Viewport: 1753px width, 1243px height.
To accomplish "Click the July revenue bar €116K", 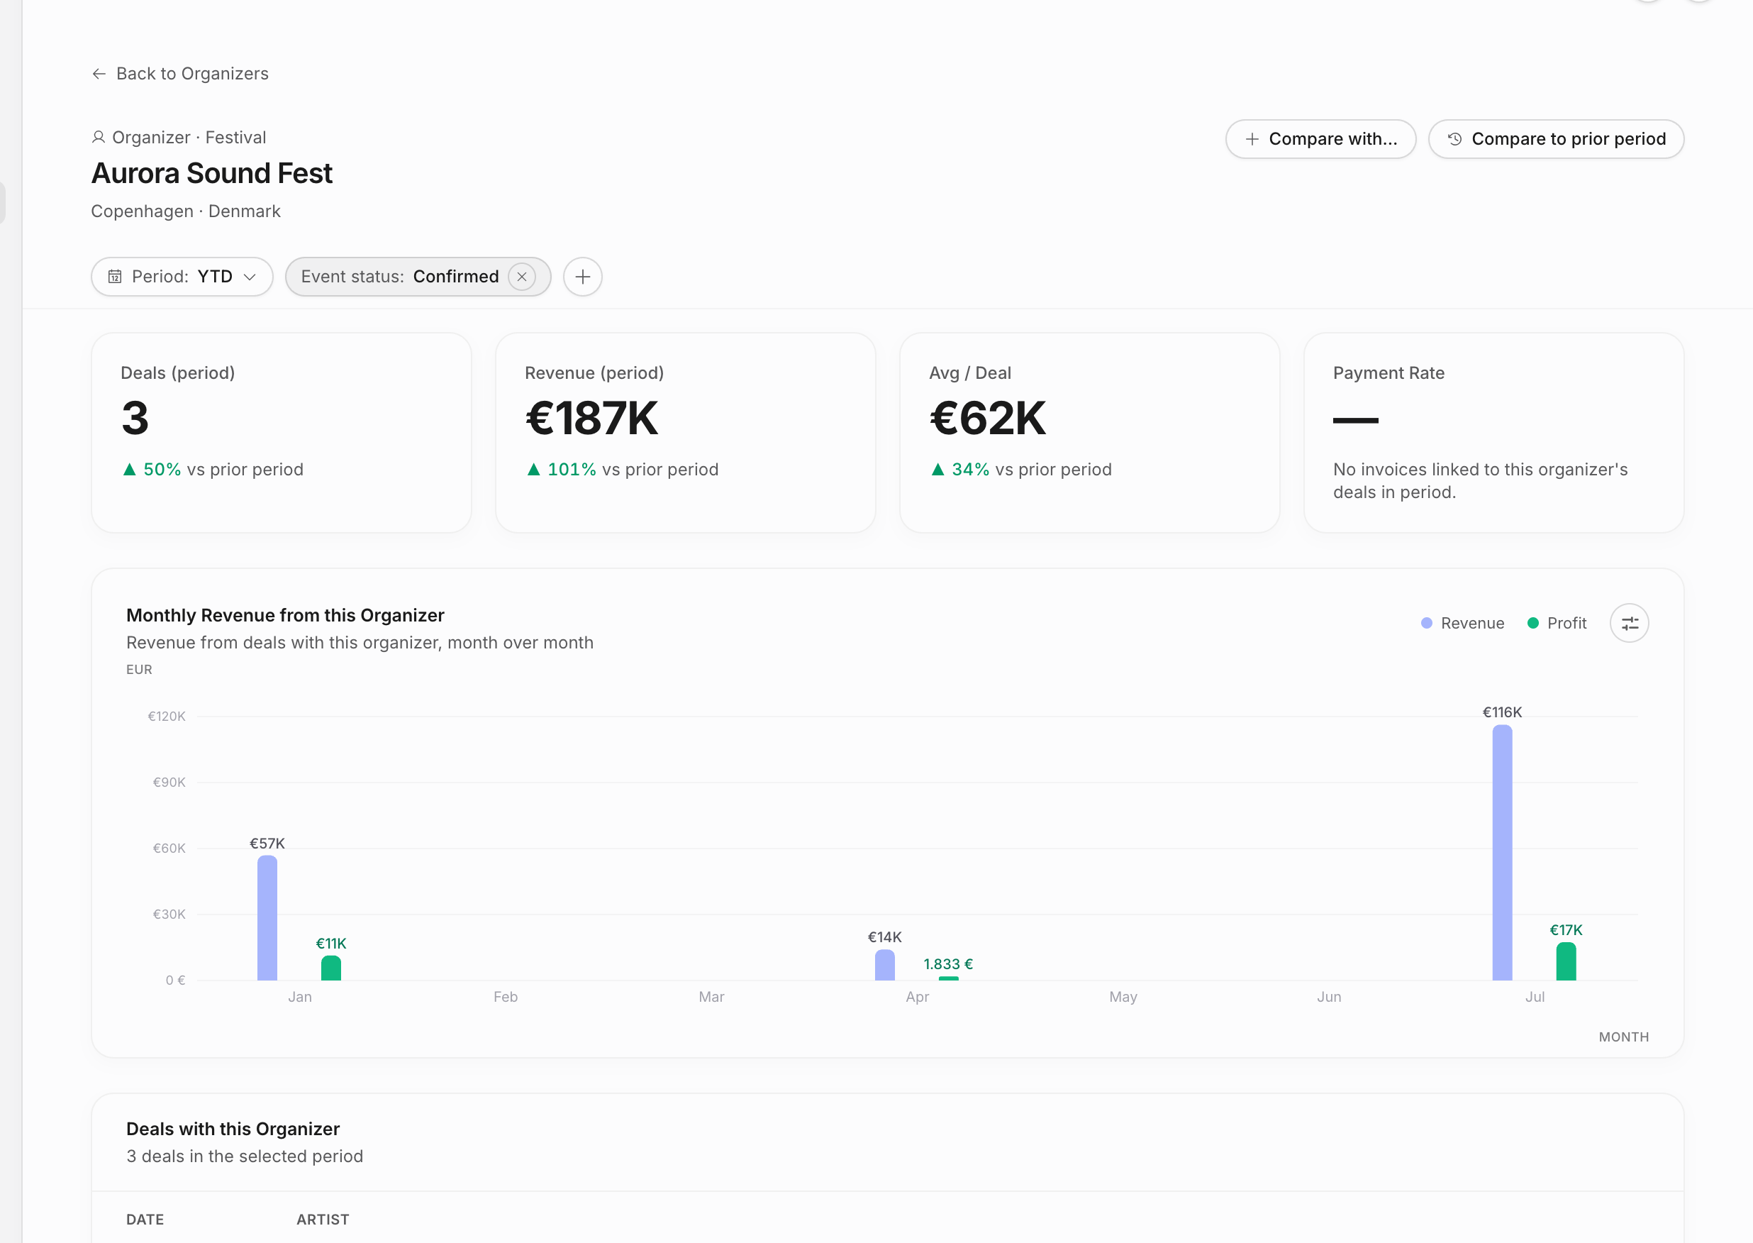I will pyautogui.click(x=1502, y=853).
